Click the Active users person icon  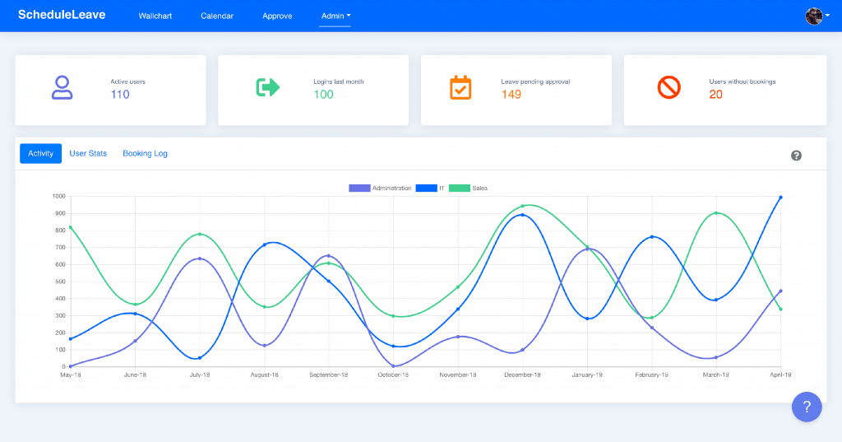point(62,87)
